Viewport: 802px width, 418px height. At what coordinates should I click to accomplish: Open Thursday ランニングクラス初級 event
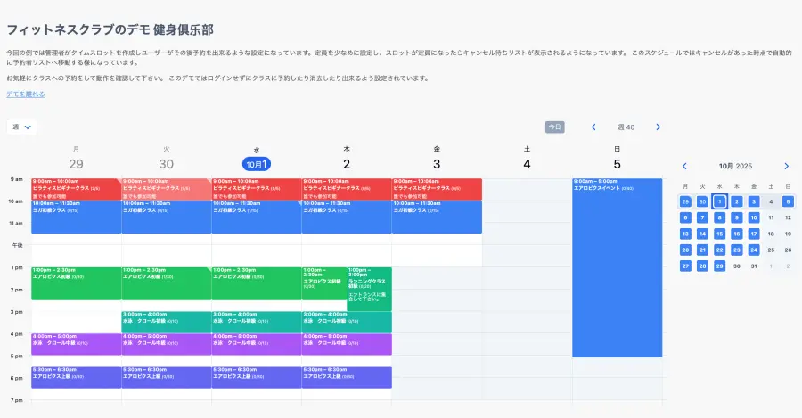pyautogui.click(x=369, y=287)
